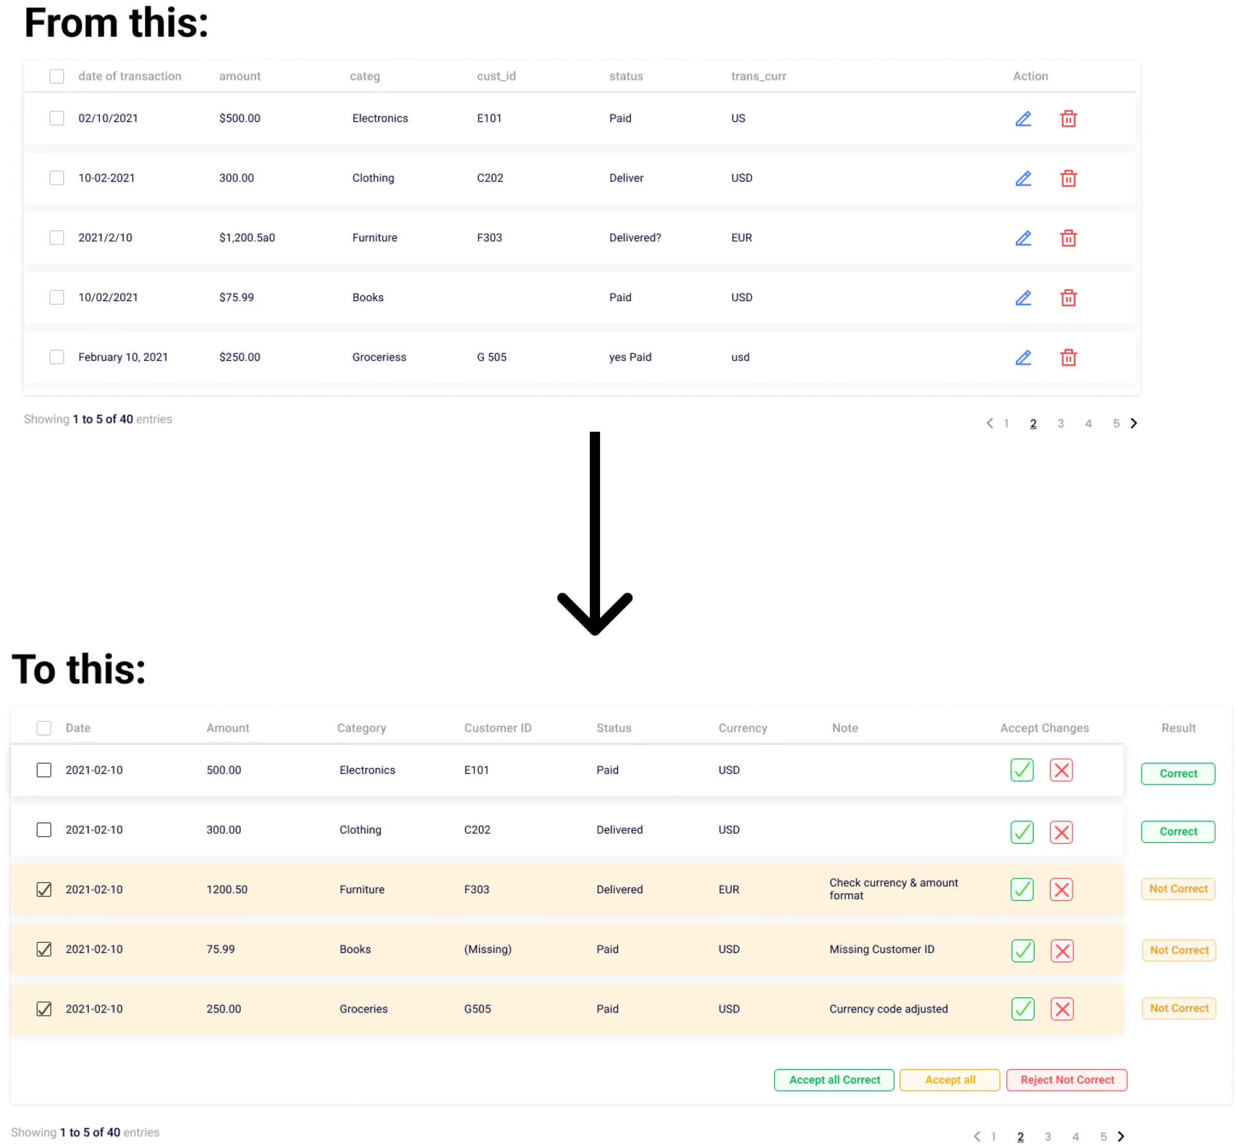Select the 10/02/2021 Books row checkbox
1236x1145 pixels.
(57, 297)
